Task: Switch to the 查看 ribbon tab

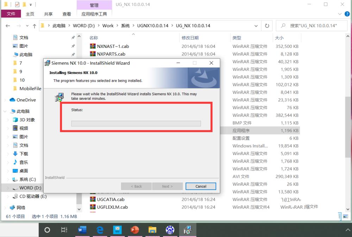Action: [67, 14]
